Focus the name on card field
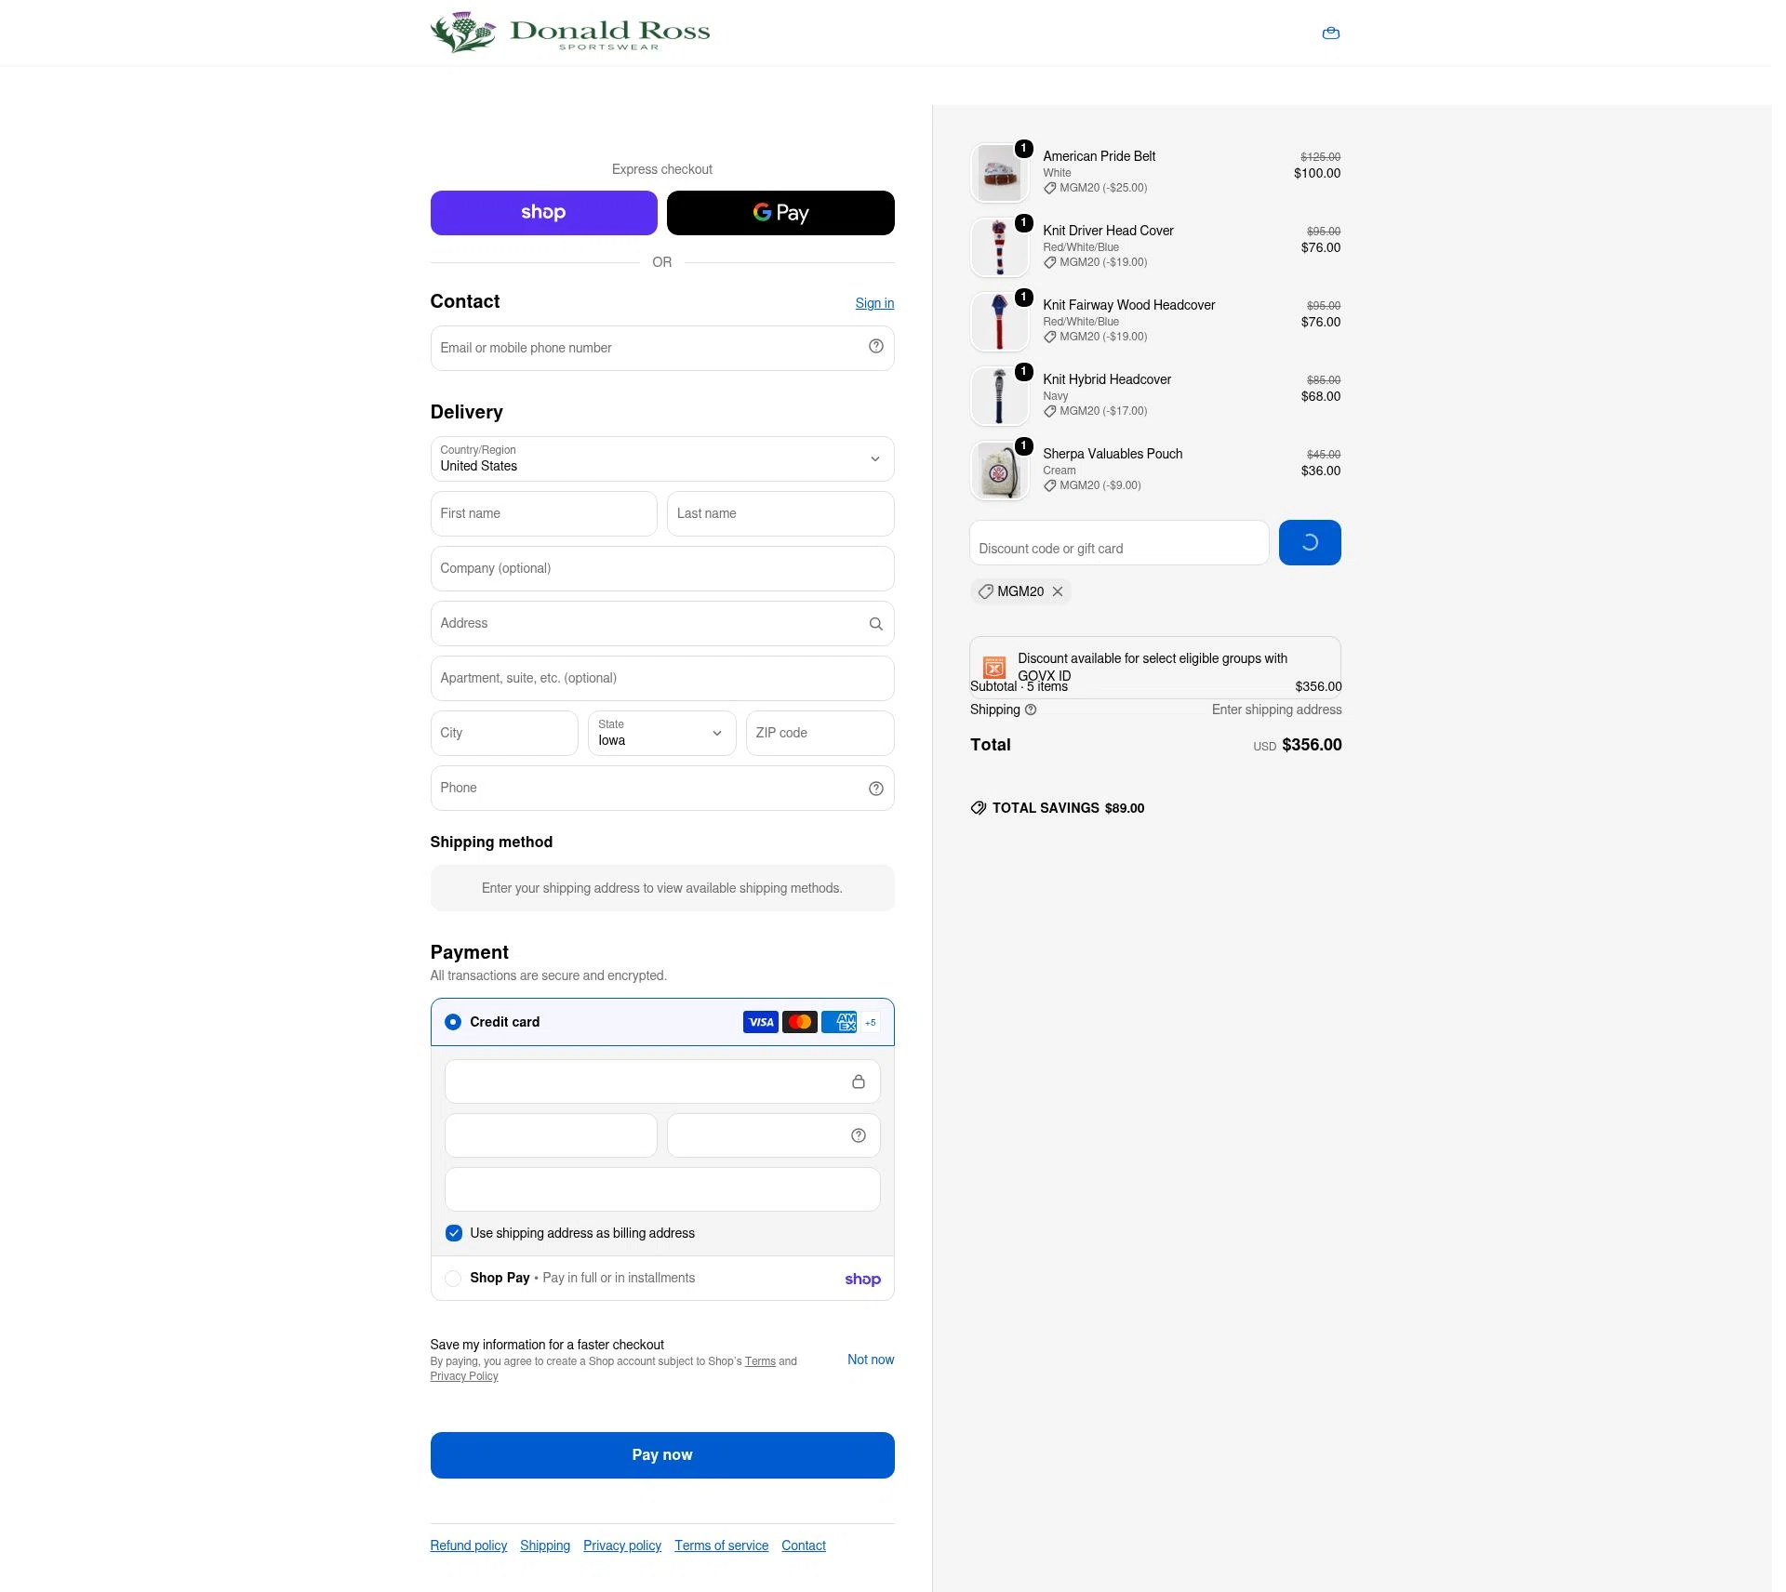Viewport: 1786px width, 1592px height. click(x=662, y=1189)
